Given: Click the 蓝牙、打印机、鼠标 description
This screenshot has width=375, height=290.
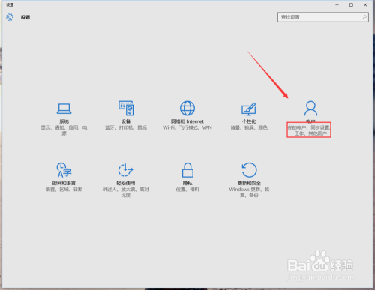Looking at the screenshot, I should click(126, 127).
